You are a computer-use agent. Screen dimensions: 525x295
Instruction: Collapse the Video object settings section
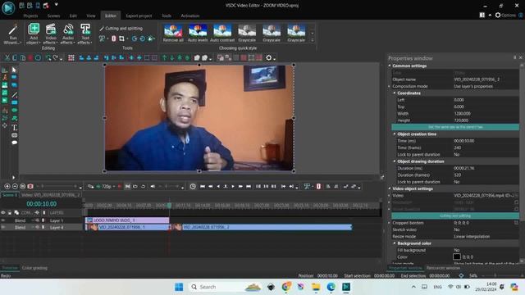tap(390, 188)
